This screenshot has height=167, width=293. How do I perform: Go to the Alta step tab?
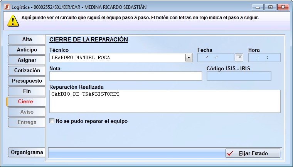coord(27,40)
